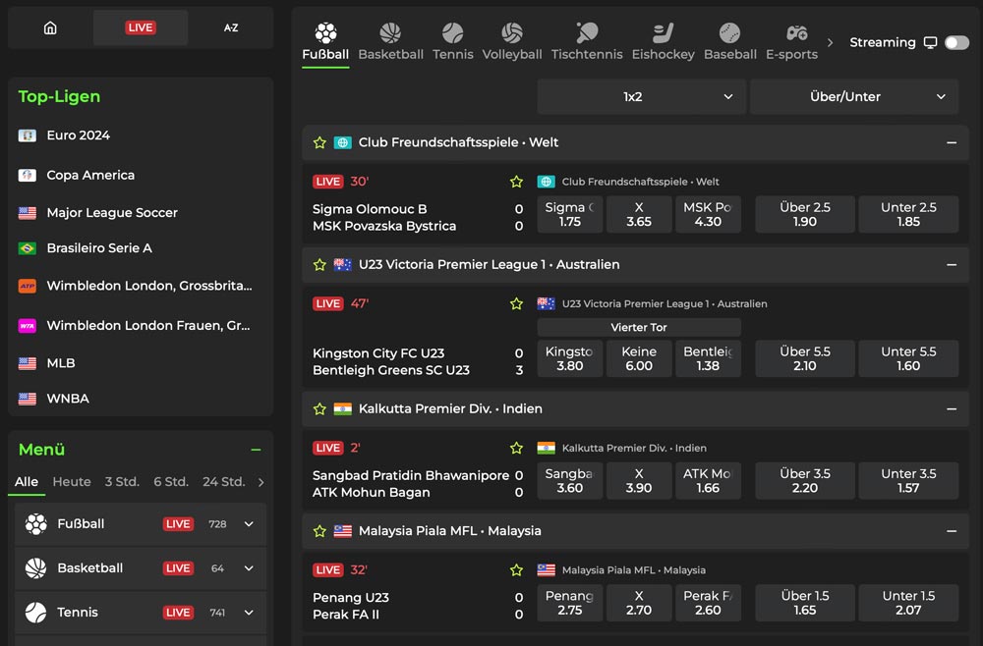Collapse the Malaysia Piala MFL section
Screen dimensions: 983x646
[951, 531]
